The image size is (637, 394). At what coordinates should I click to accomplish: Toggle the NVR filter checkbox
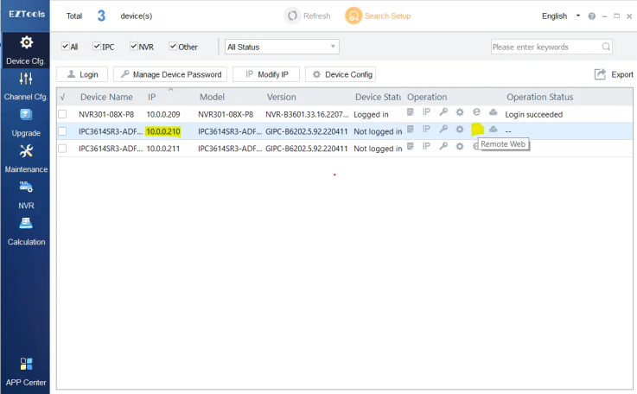134,47
